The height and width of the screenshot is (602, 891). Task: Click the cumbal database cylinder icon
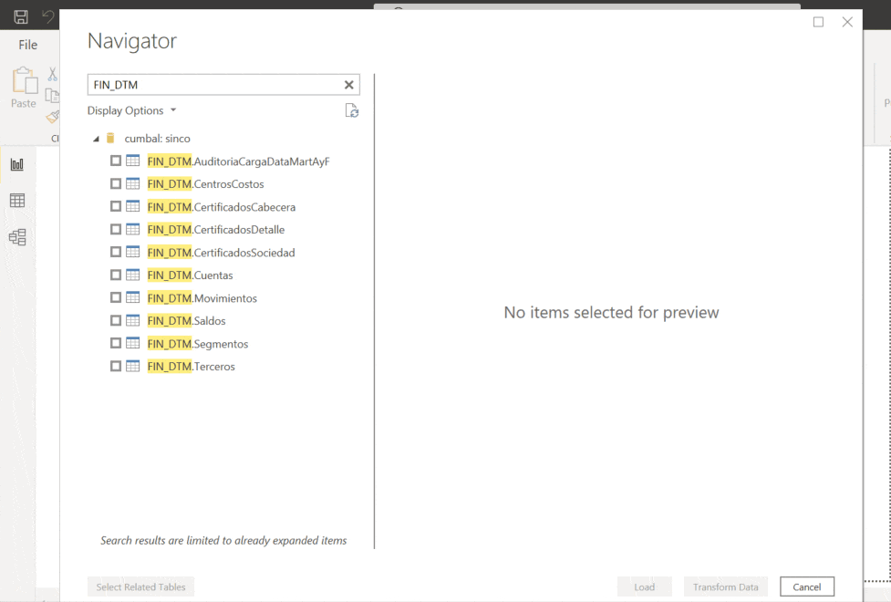[111, 138]
